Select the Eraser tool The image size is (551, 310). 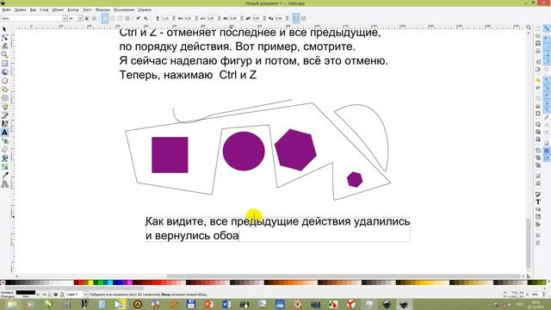click(x=4, y=150)
